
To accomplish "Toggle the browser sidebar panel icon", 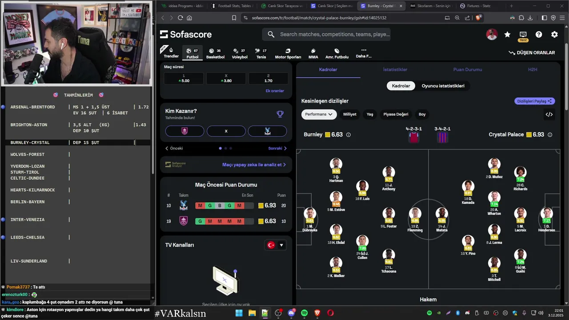I will tap(544, 18).
